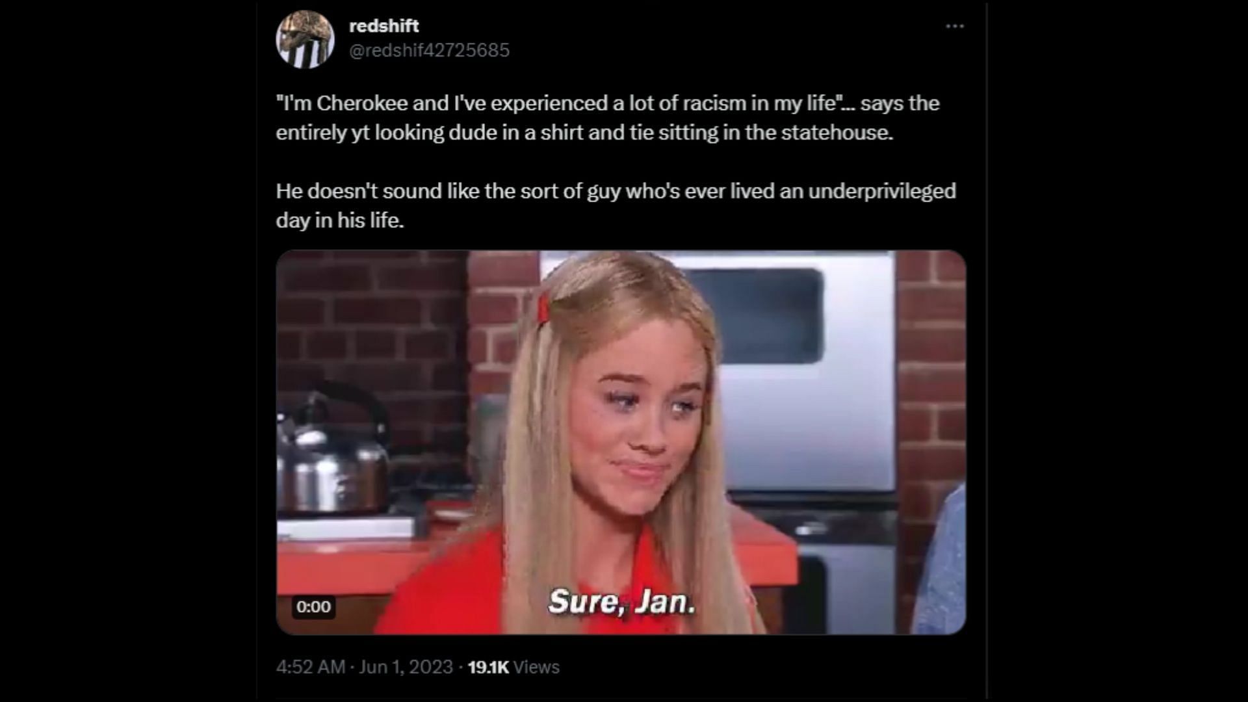Open the 4:52 AM timestamp link
The width and height of the screenshot is (1248, 702).
[x=310, y=667]
